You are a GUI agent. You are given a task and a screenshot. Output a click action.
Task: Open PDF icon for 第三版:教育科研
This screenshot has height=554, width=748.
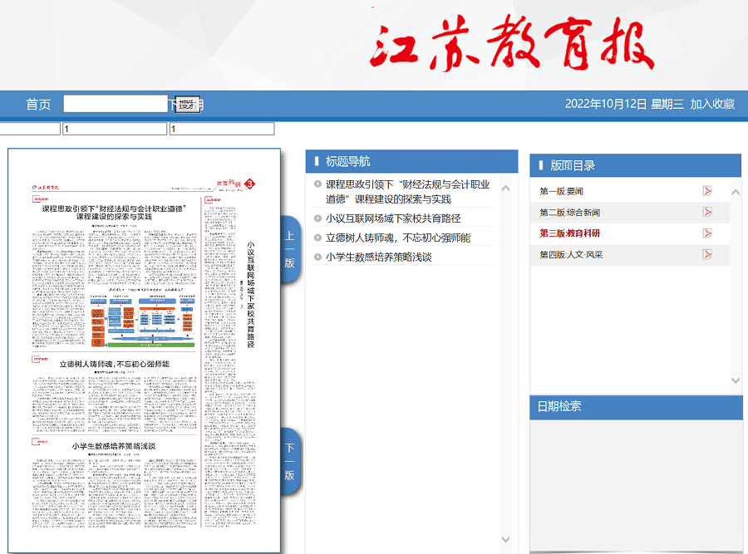click(x=707, y=233)
